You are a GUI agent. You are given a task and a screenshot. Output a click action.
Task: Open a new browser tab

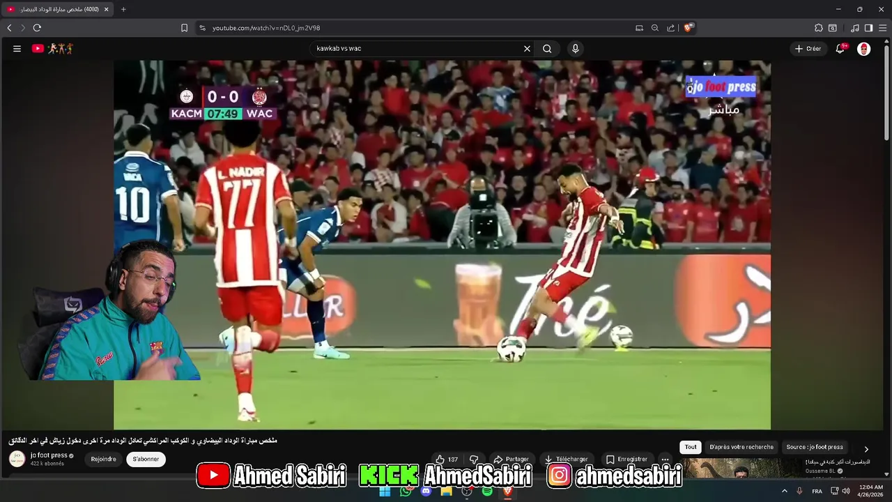(x=123, y=9)
